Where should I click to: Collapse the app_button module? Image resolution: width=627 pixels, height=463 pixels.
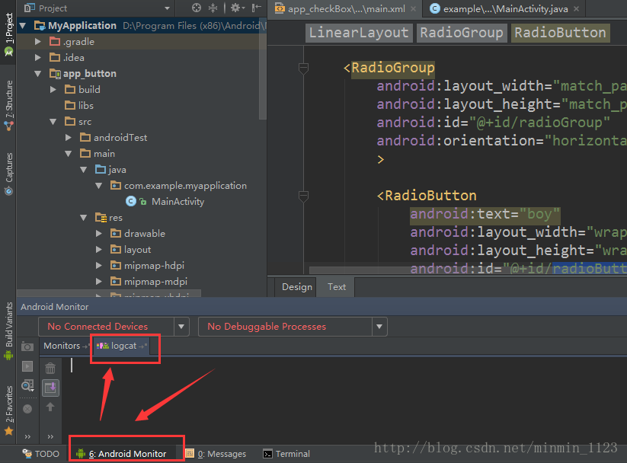pos(38,74)
